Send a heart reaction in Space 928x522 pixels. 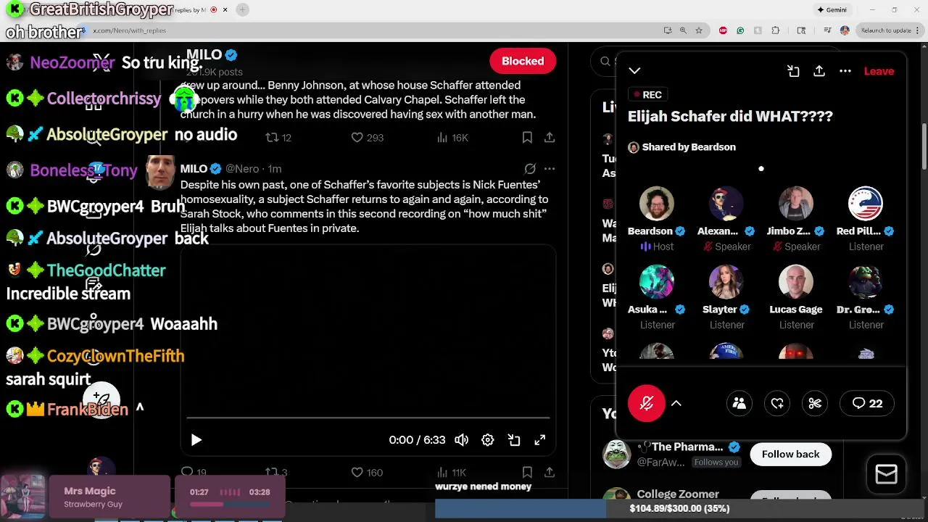[777, 403]
